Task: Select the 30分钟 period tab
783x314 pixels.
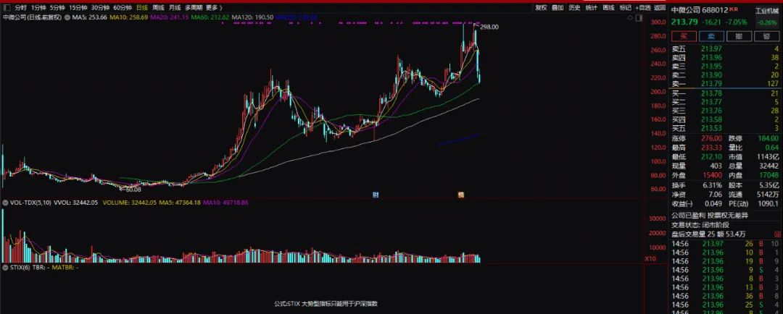Action: (99, 7)
